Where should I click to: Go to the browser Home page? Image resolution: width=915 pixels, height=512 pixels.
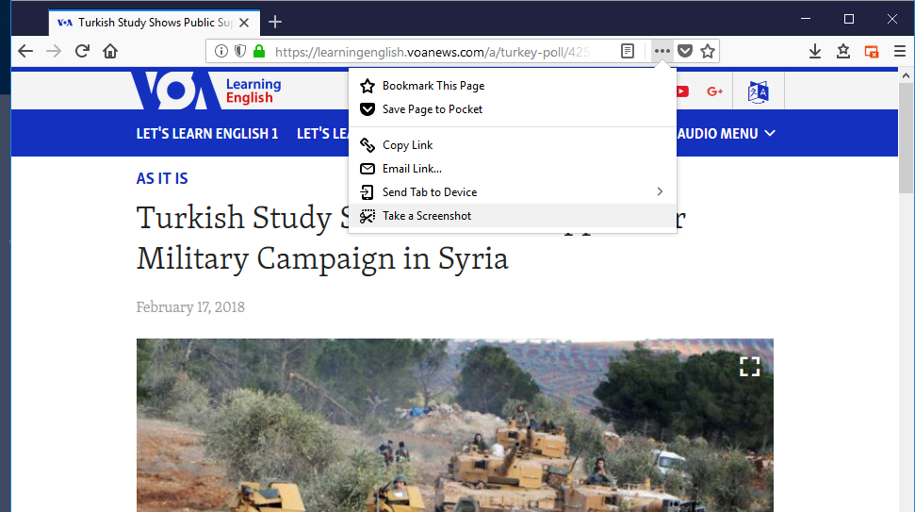click(110, 51)
